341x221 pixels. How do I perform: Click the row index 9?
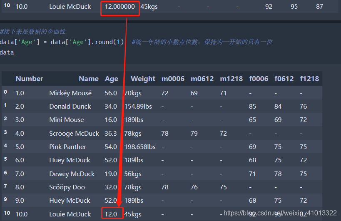pos(5,199)
